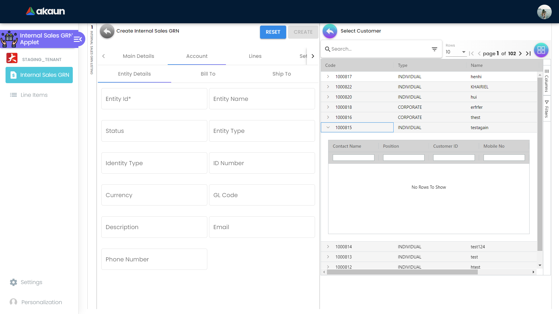The height and width of the screenshot is (314, 559).
Task: Jump to last page of customer list
Action: pos(528,53)
